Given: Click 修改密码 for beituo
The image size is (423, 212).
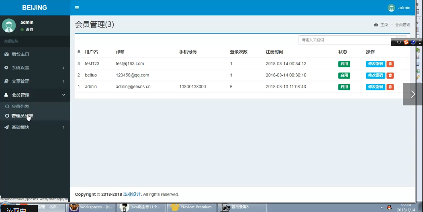Looking at the screenshot, I should [376, 75].
